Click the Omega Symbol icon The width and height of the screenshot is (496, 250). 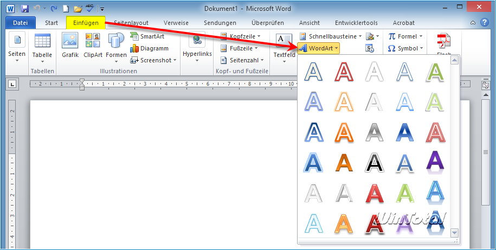[391, 48]
